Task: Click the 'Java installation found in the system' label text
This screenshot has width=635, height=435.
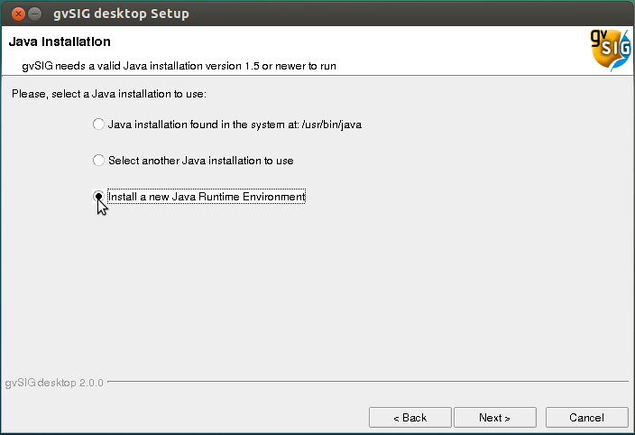Action: point(235,125)
